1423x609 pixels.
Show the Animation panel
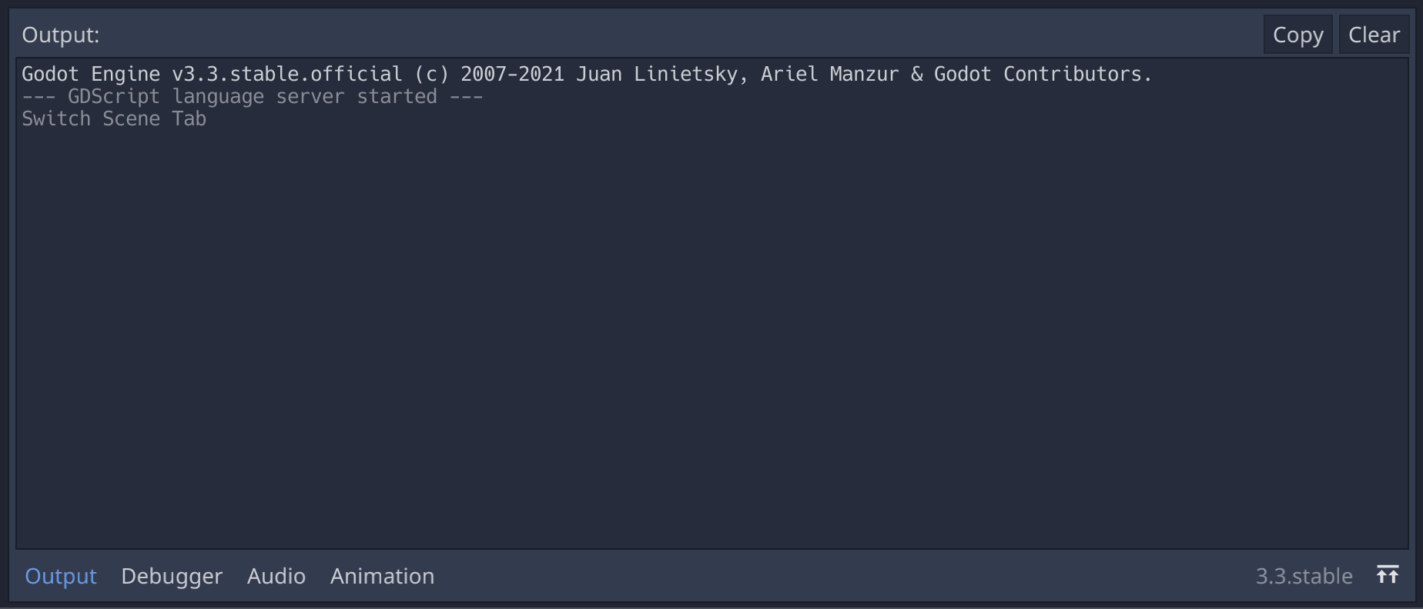click(x=382, y=576)
